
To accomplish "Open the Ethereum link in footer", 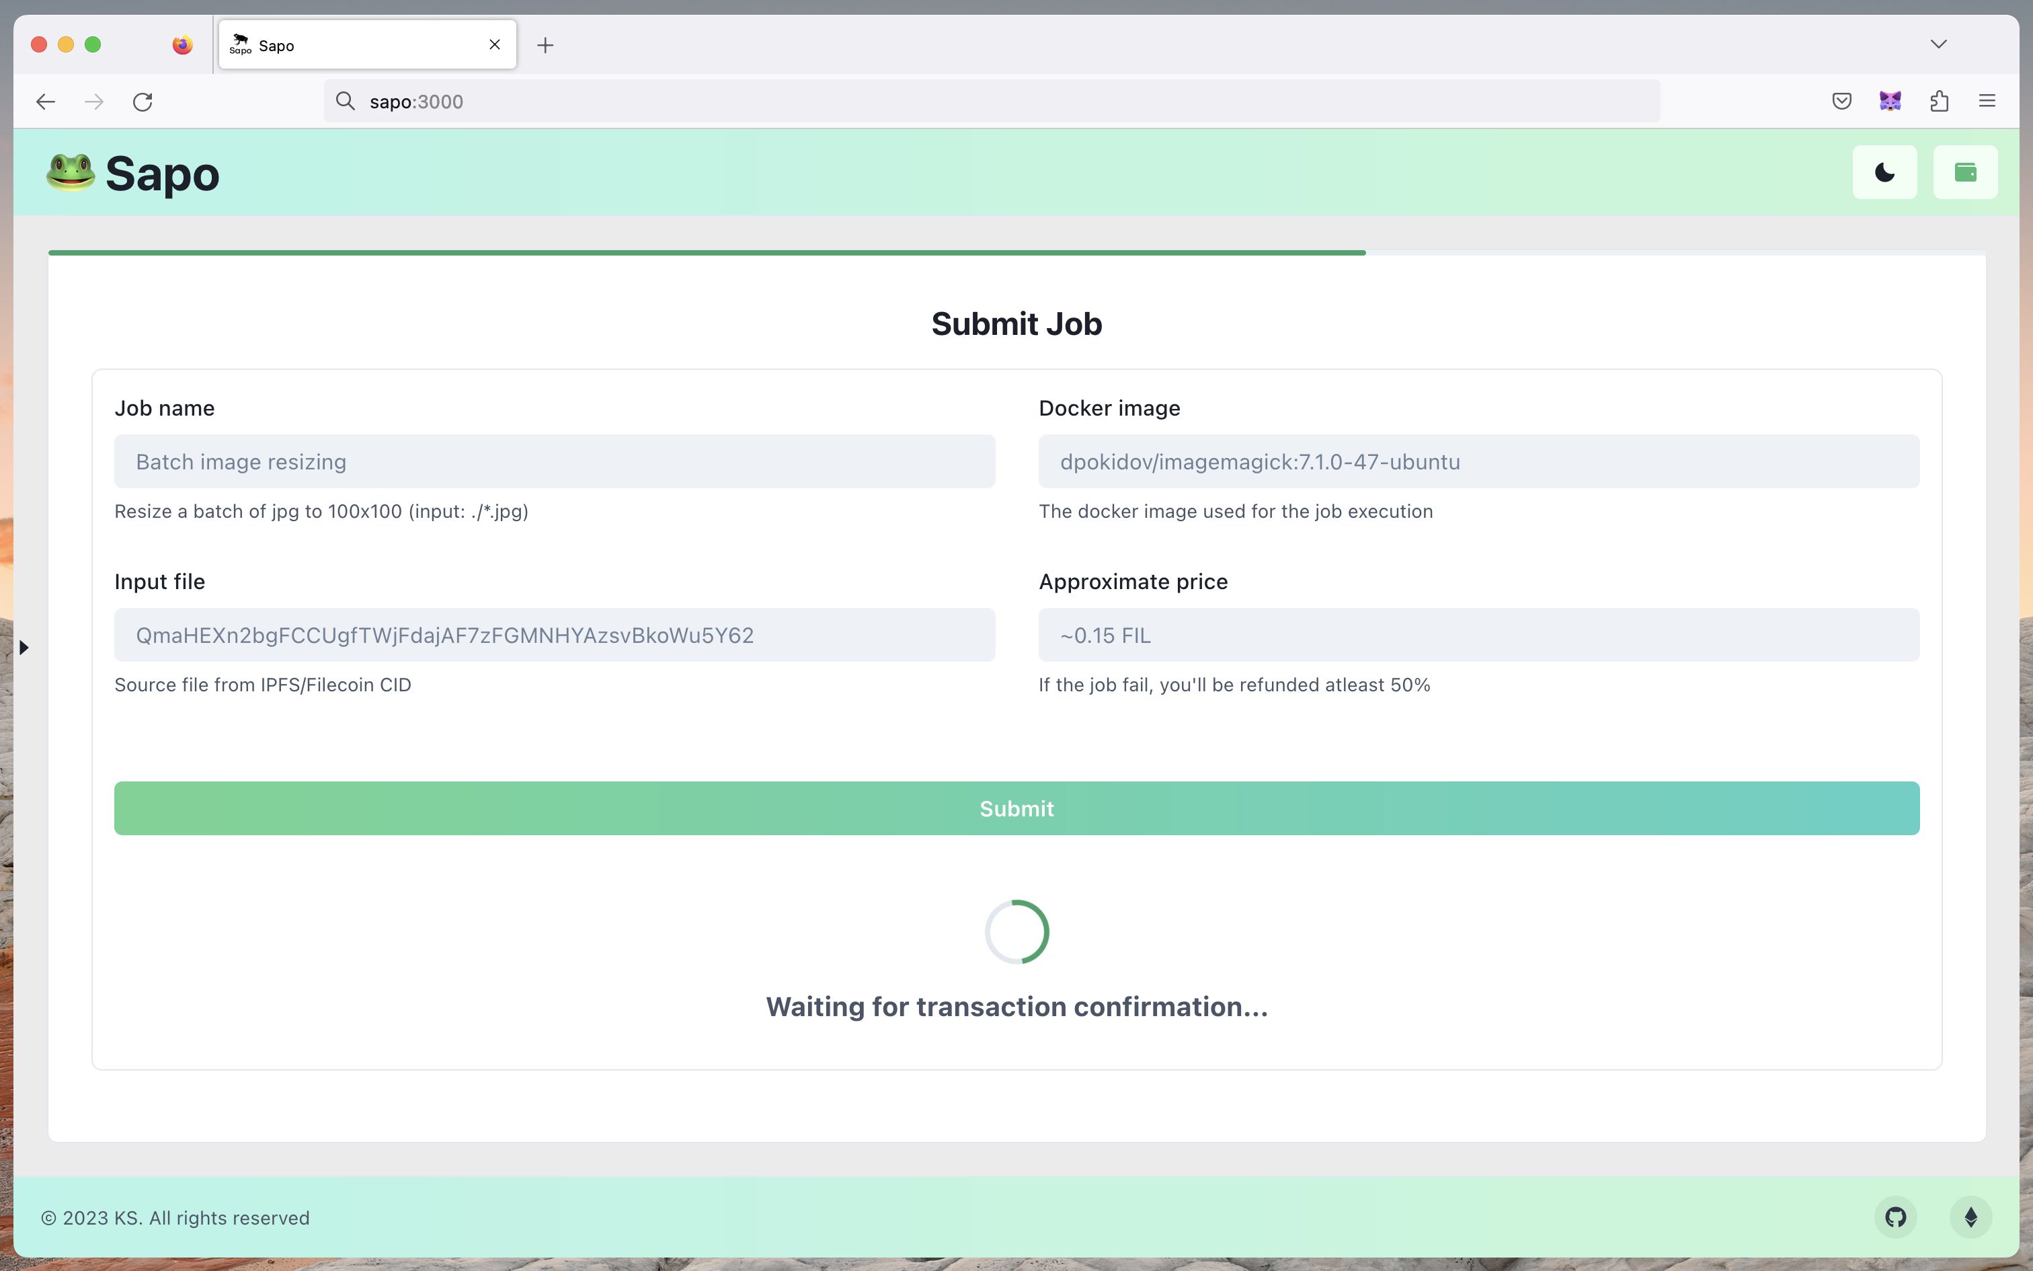I will click(x=1971, y=1217).
